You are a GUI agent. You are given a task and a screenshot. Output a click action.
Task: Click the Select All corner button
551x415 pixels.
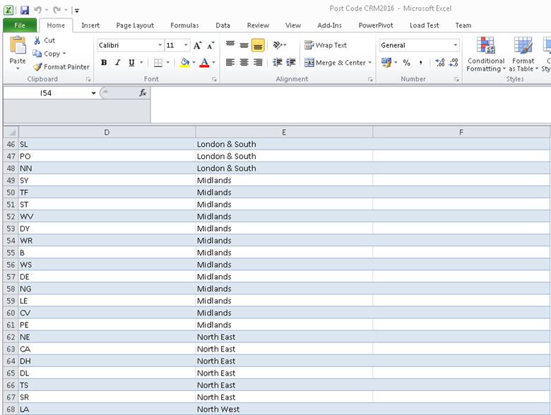tap(11, 132)
